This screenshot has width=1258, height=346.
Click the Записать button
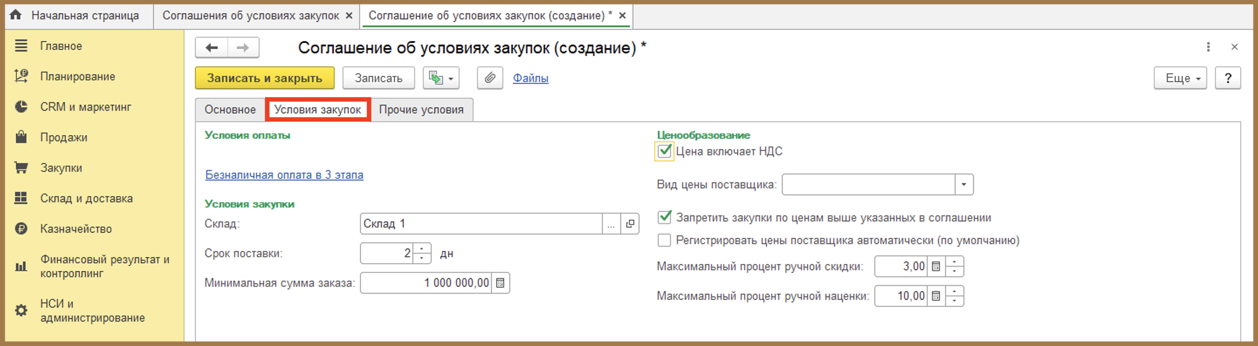pos(378,78)
